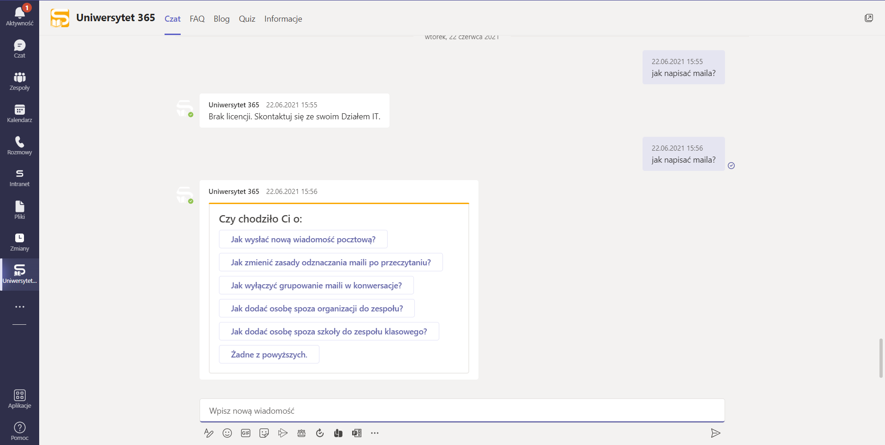Choose "Jak dodać osobę spoza szkoły do zespołu klasowego?"
Image resolution: width=885 pixels, height=445 pixels.
329,332
